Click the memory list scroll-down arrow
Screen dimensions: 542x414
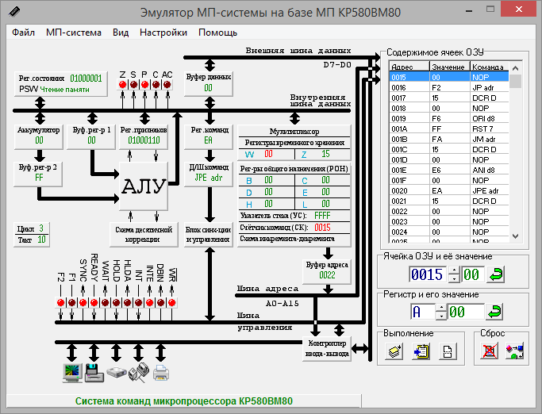coord(515,236)
